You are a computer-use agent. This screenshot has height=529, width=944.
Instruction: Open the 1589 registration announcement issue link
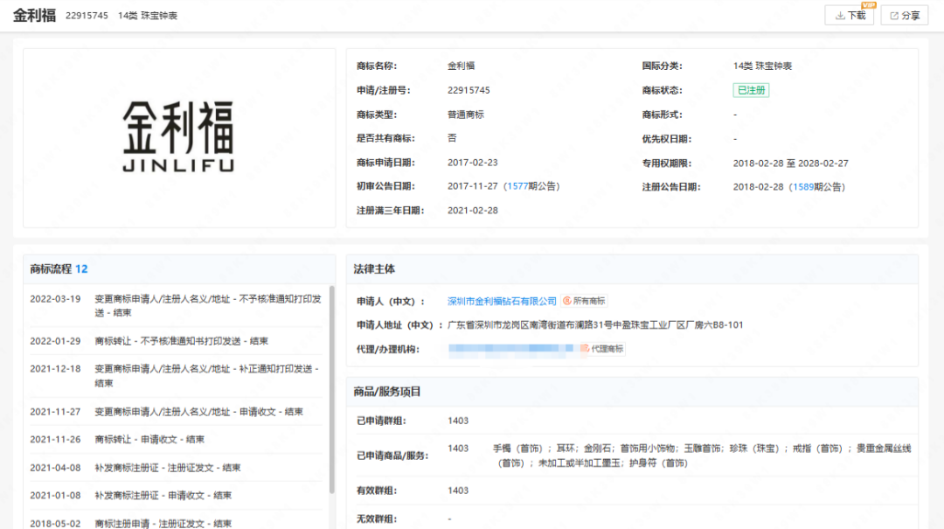pyautogui.click(x=803, y=186)
